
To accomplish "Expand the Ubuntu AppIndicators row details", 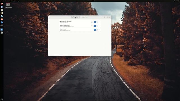I will pyautogui.click(x=99, y=26).
